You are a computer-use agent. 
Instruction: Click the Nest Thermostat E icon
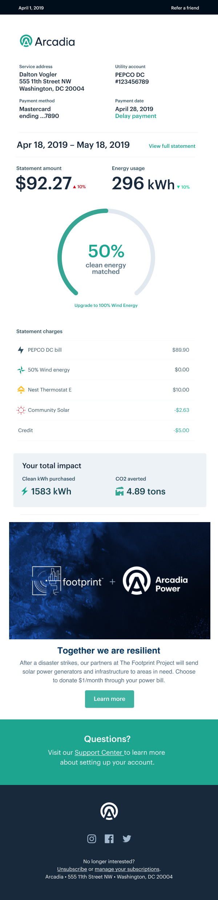(x=21, y=390)
